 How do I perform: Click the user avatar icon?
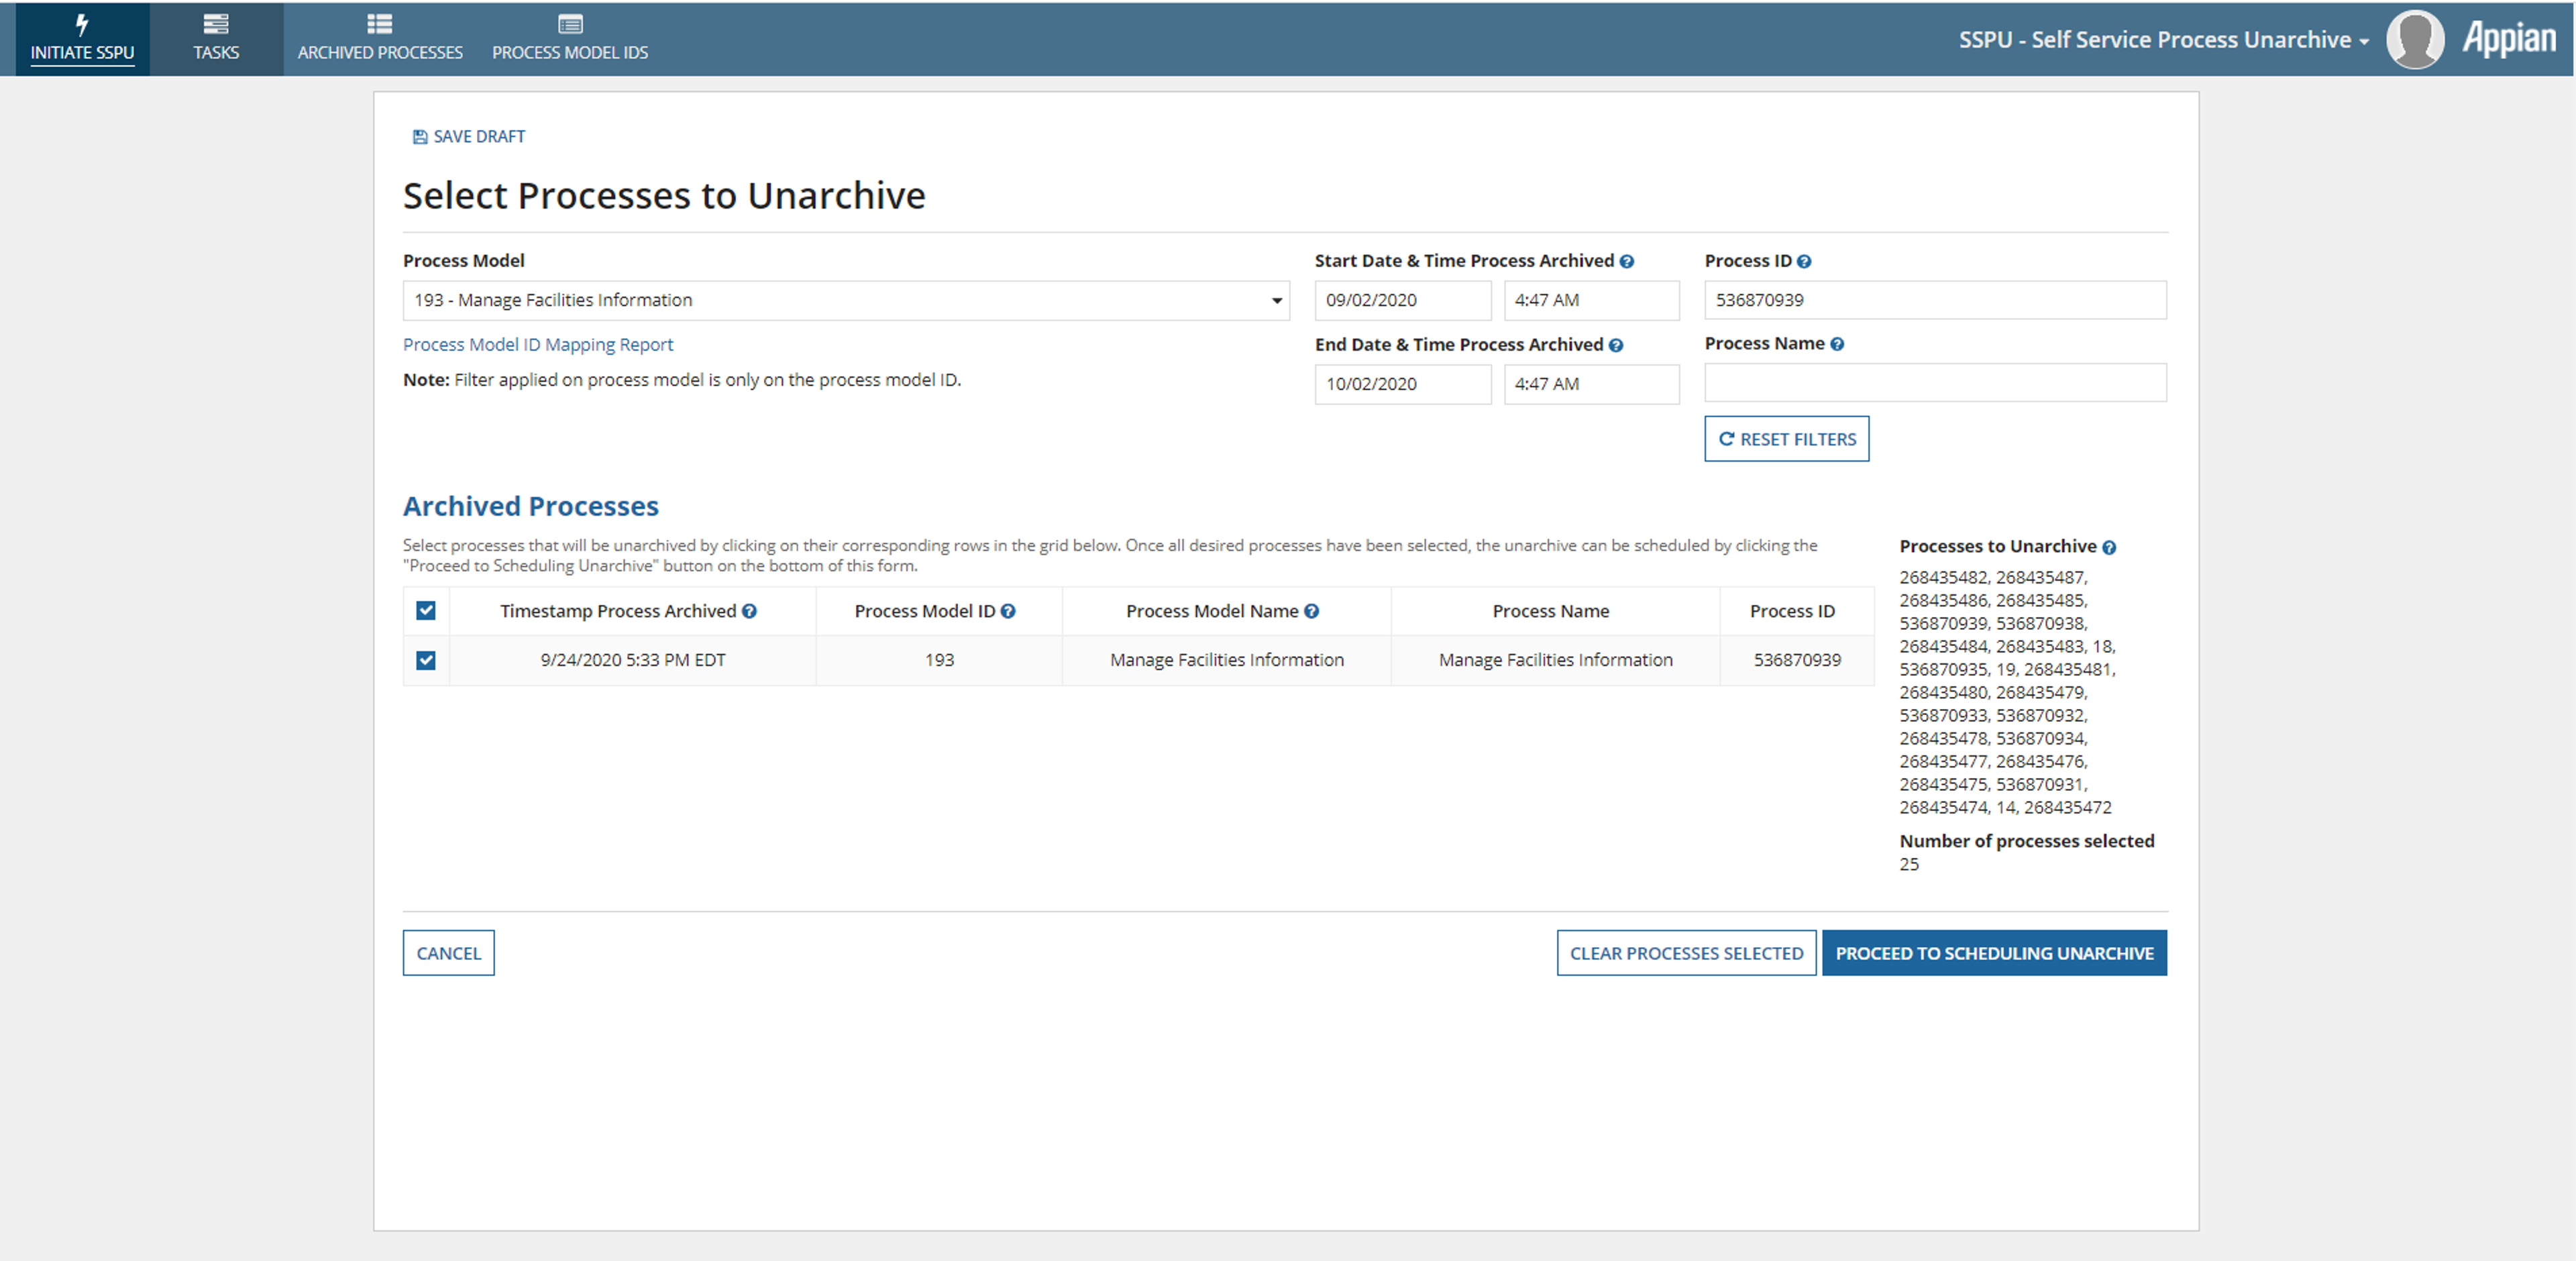pos(2415,39)
